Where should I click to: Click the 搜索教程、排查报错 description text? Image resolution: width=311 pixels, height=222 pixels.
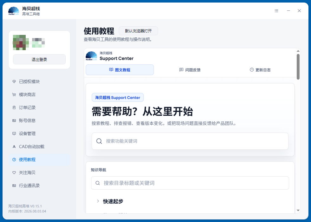164,123
